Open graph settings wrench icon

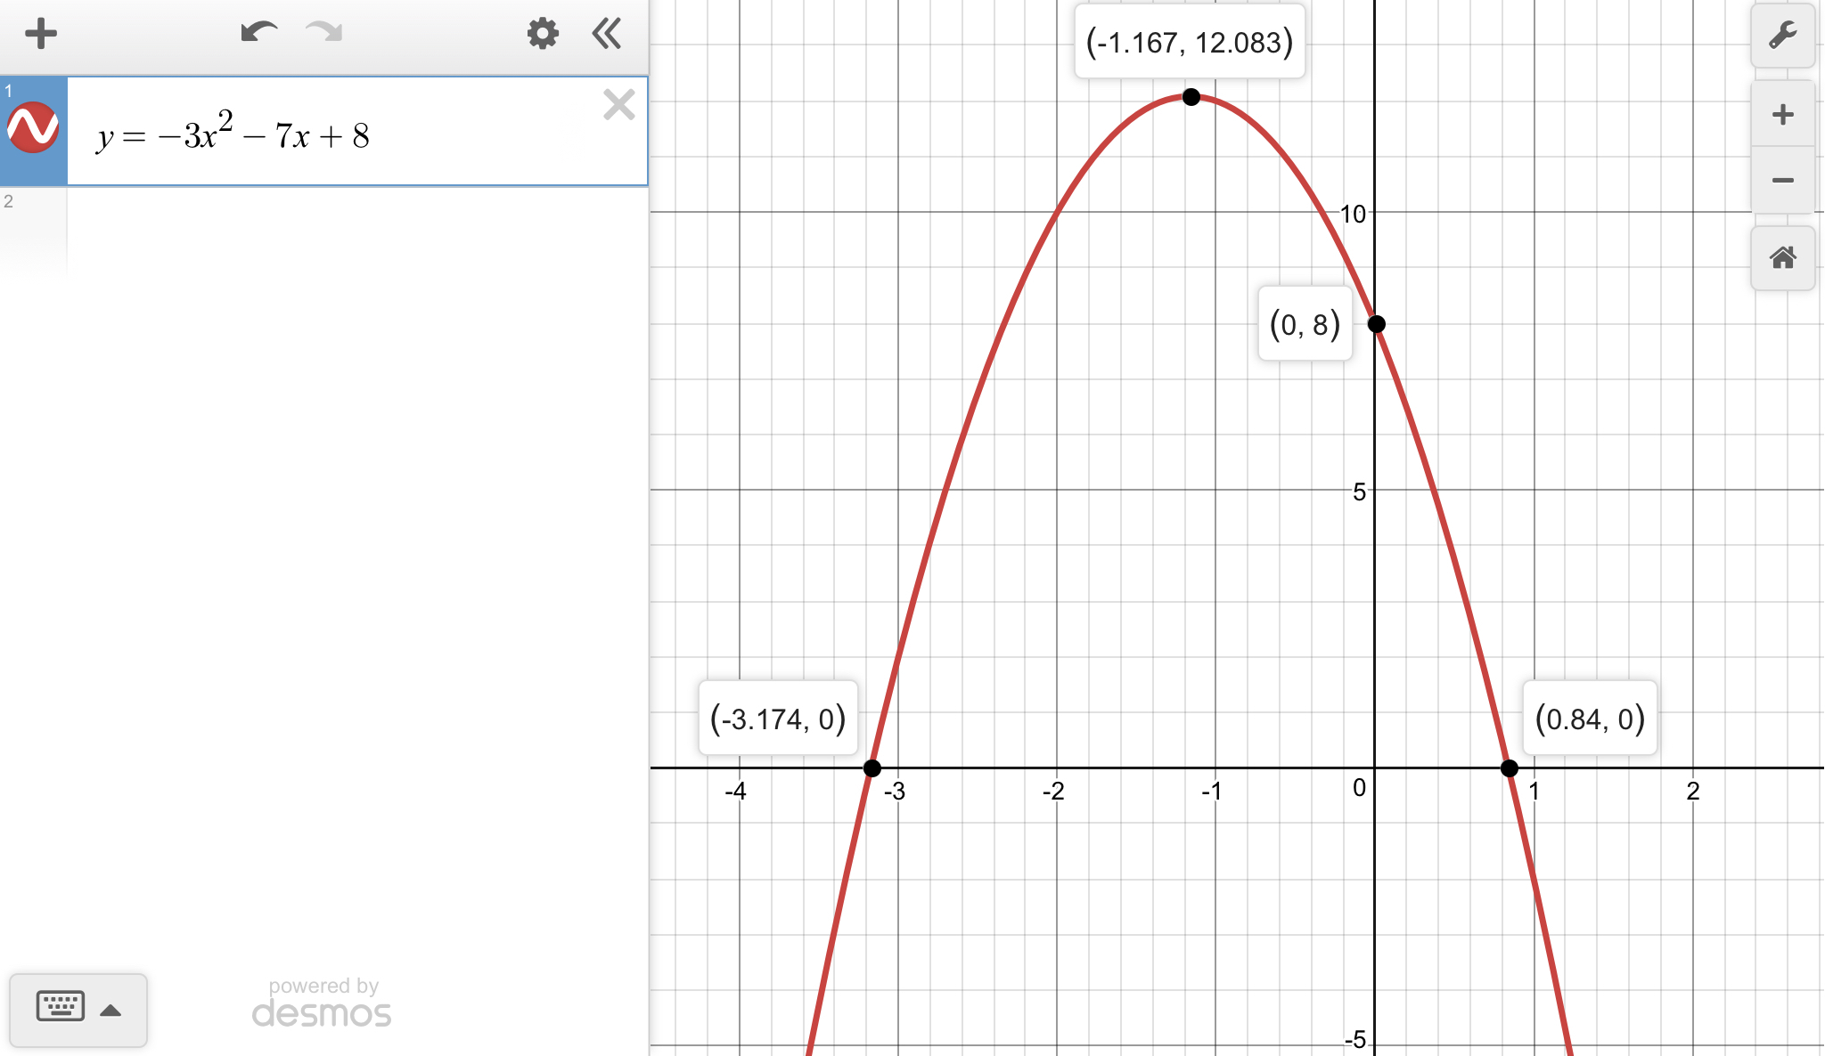(x=1782, y=36)
